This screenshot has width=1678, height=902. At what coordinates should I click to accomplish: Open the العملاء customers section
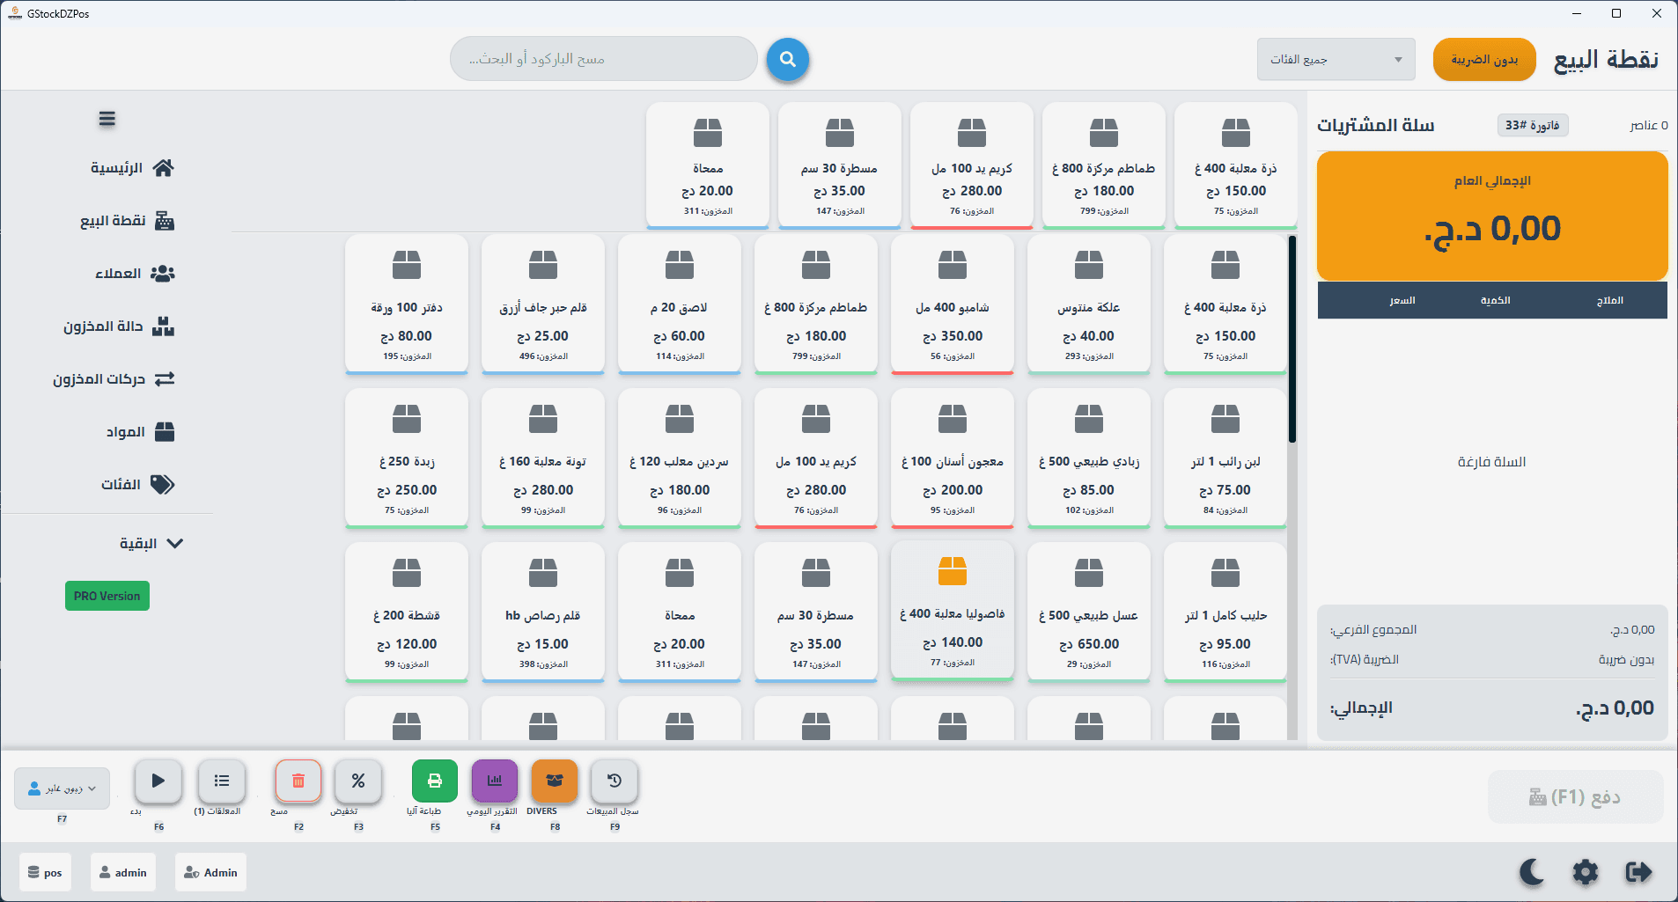(x=135, y=274)
